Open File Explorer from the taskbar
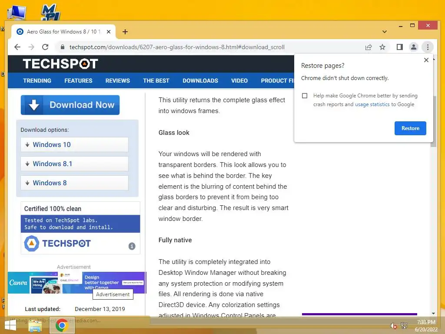Screen dimensions: 445x334 [35, 326]
